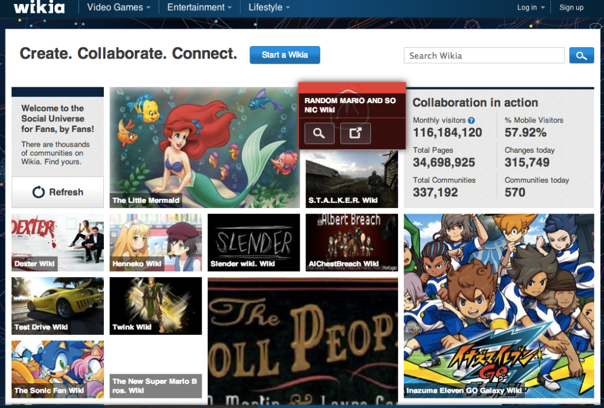Select the Slender wiki tile
This screenshot has width=604, height=408.
tap(254, 242)
